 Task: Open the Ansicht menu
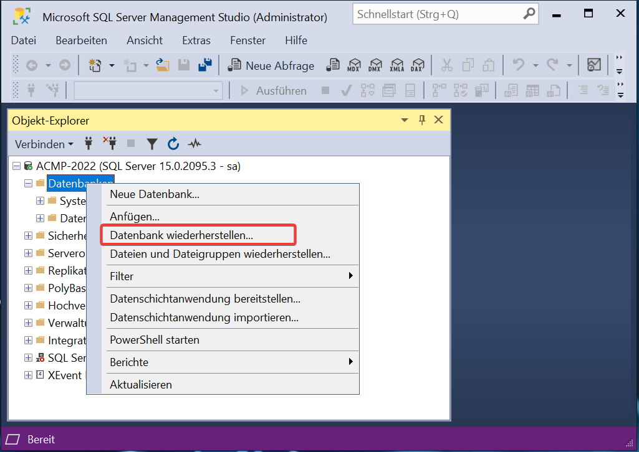(x=145, y=40)
